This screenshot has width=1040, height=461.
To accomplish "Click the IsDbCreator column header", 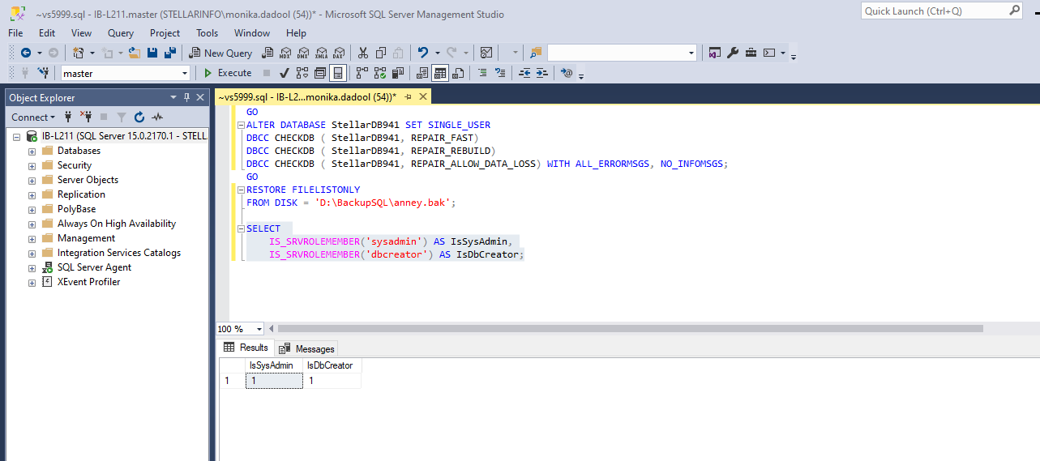I will pos(332,365).
